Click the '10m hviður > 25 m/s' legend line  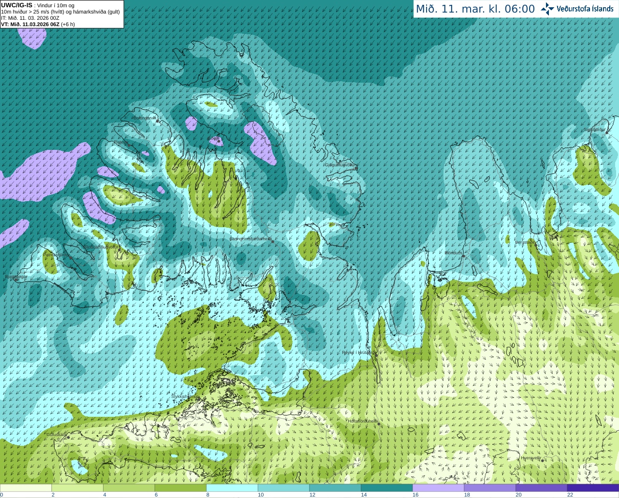pos(60,12)
